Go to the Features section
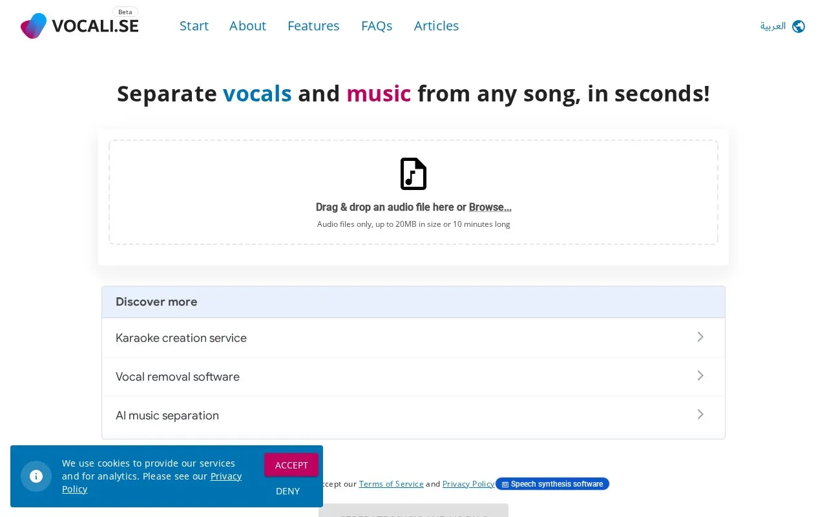This screenshot has height=517, width=827. [x=313, y=26]
